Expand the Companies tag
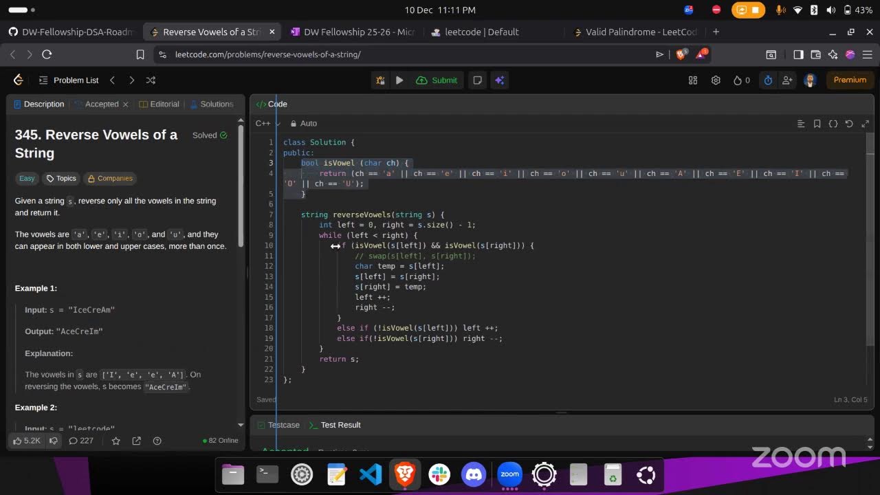The image size is (880, 495). click(x=109, y=179)
